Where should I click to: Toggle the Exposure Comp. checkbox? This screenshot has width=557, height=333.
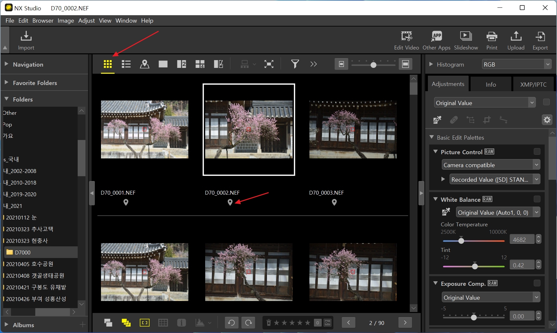(x=537, y=283)
